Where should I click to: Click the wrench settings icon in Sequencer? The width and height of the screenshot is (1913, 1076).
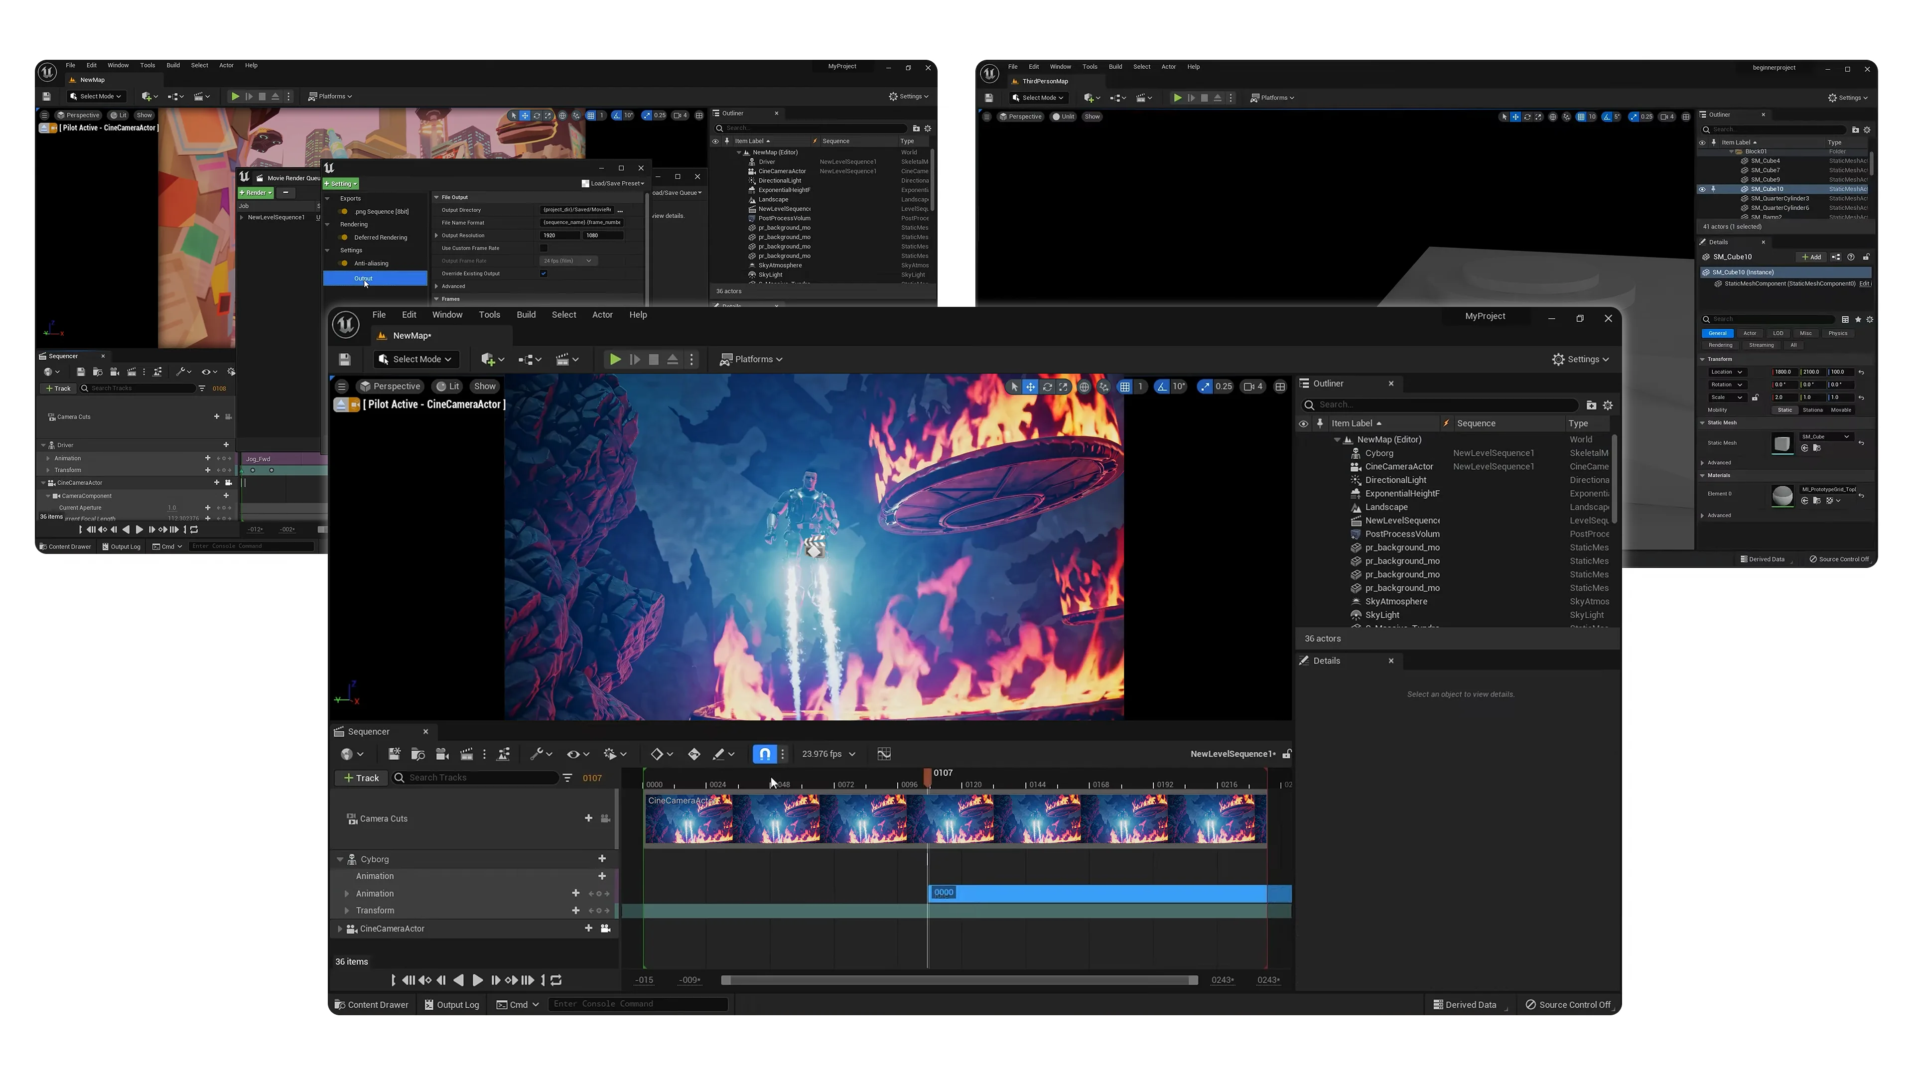538,755
